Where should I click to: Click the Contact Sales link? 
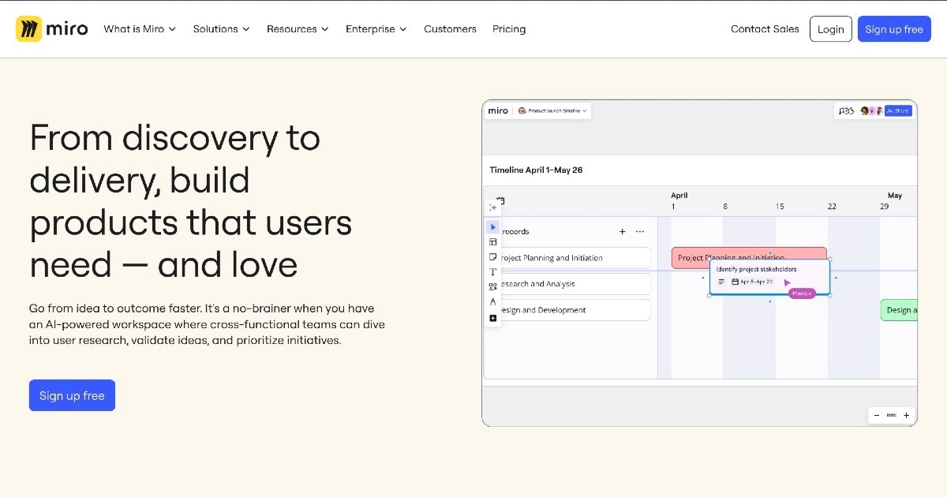click(x=765, y=29)
